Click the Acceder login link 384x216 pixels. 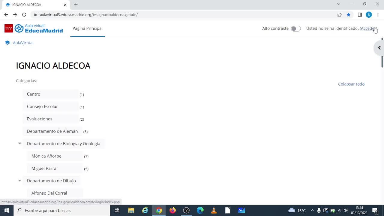(368, 28)
